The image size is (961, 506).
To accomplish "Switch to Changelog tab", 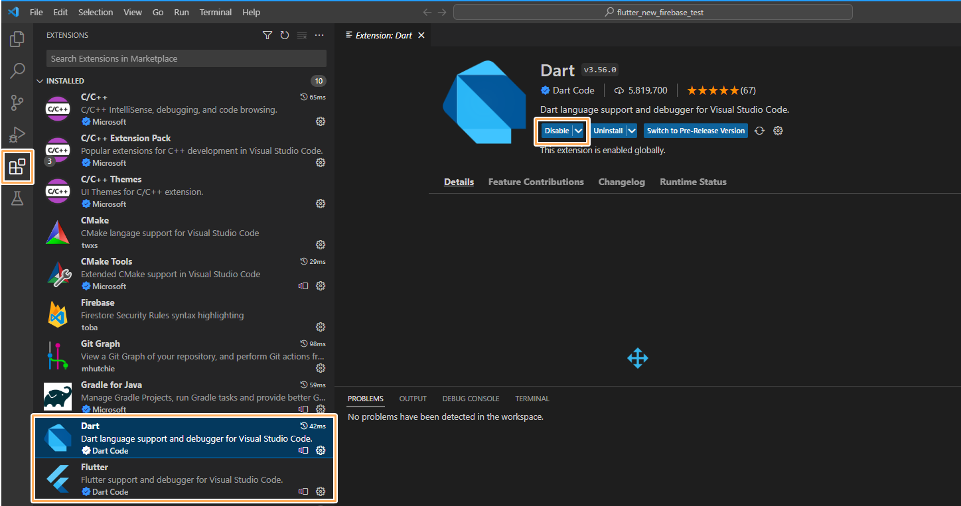I will [x=622, y=182].
